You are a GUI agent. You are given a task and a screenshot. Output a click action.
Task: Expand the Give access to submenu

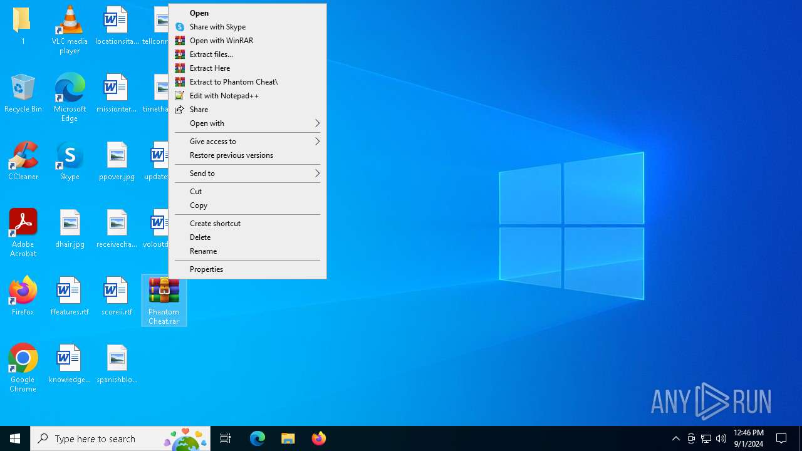(x=247, y=142)
